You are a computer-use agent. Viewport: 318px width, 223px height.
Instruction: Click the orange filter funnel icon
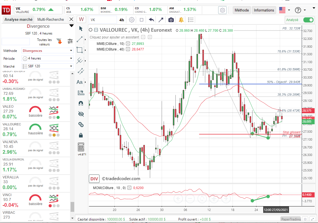click(59, 41)
